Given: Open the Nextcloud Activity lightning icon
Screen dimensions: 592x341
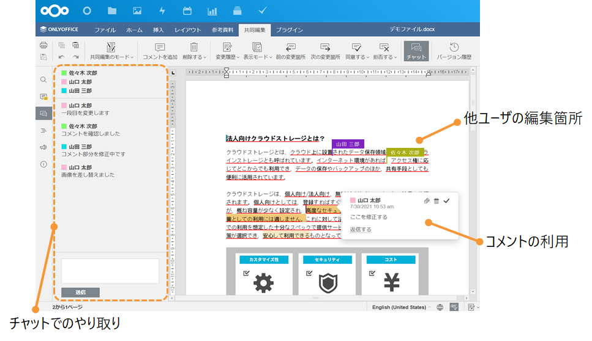Looking at the screenshot, I should (x=162, y=11).
